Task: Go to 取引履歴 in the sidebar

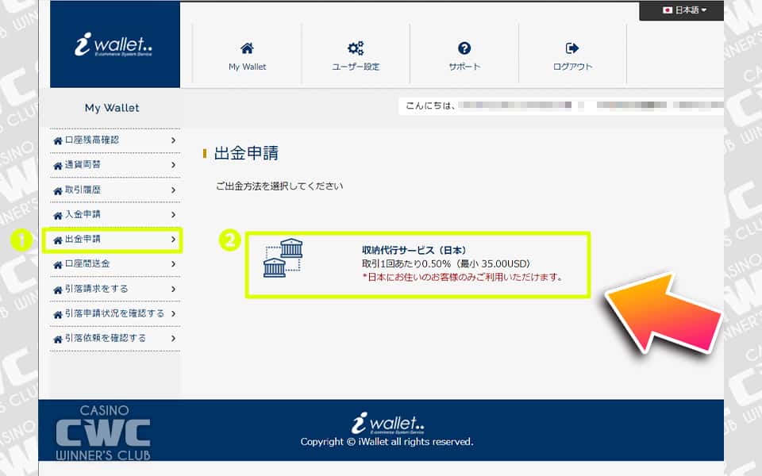Action: click(83, 190)
